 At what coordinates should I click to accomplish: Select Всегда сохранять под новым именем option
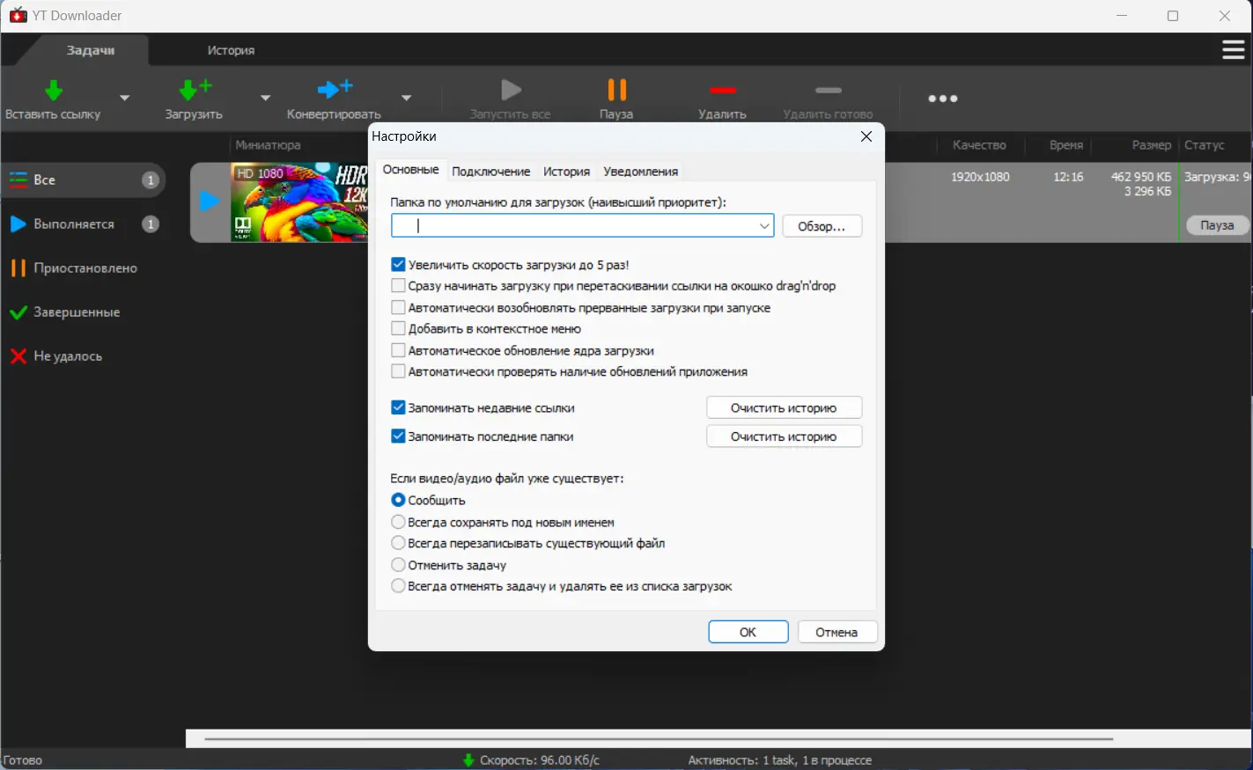(398, 522)
